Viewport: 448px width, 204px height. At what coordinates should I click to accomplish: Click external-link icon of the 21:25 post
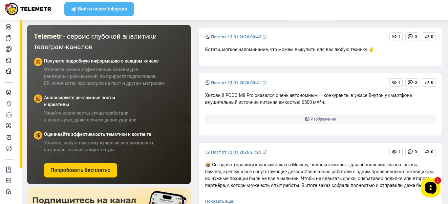[265, 152]
